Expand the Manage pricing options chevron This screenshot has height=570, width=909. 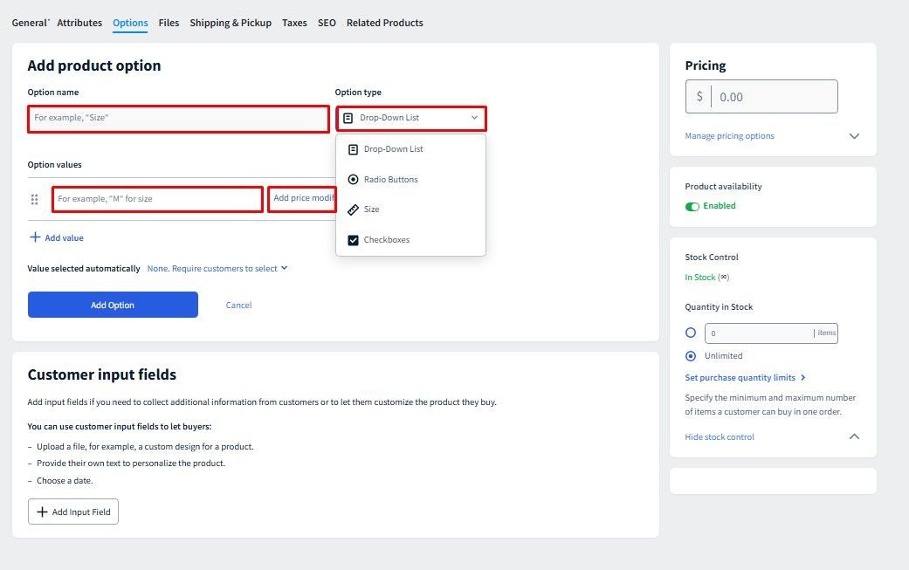click(x=854, y=136)
